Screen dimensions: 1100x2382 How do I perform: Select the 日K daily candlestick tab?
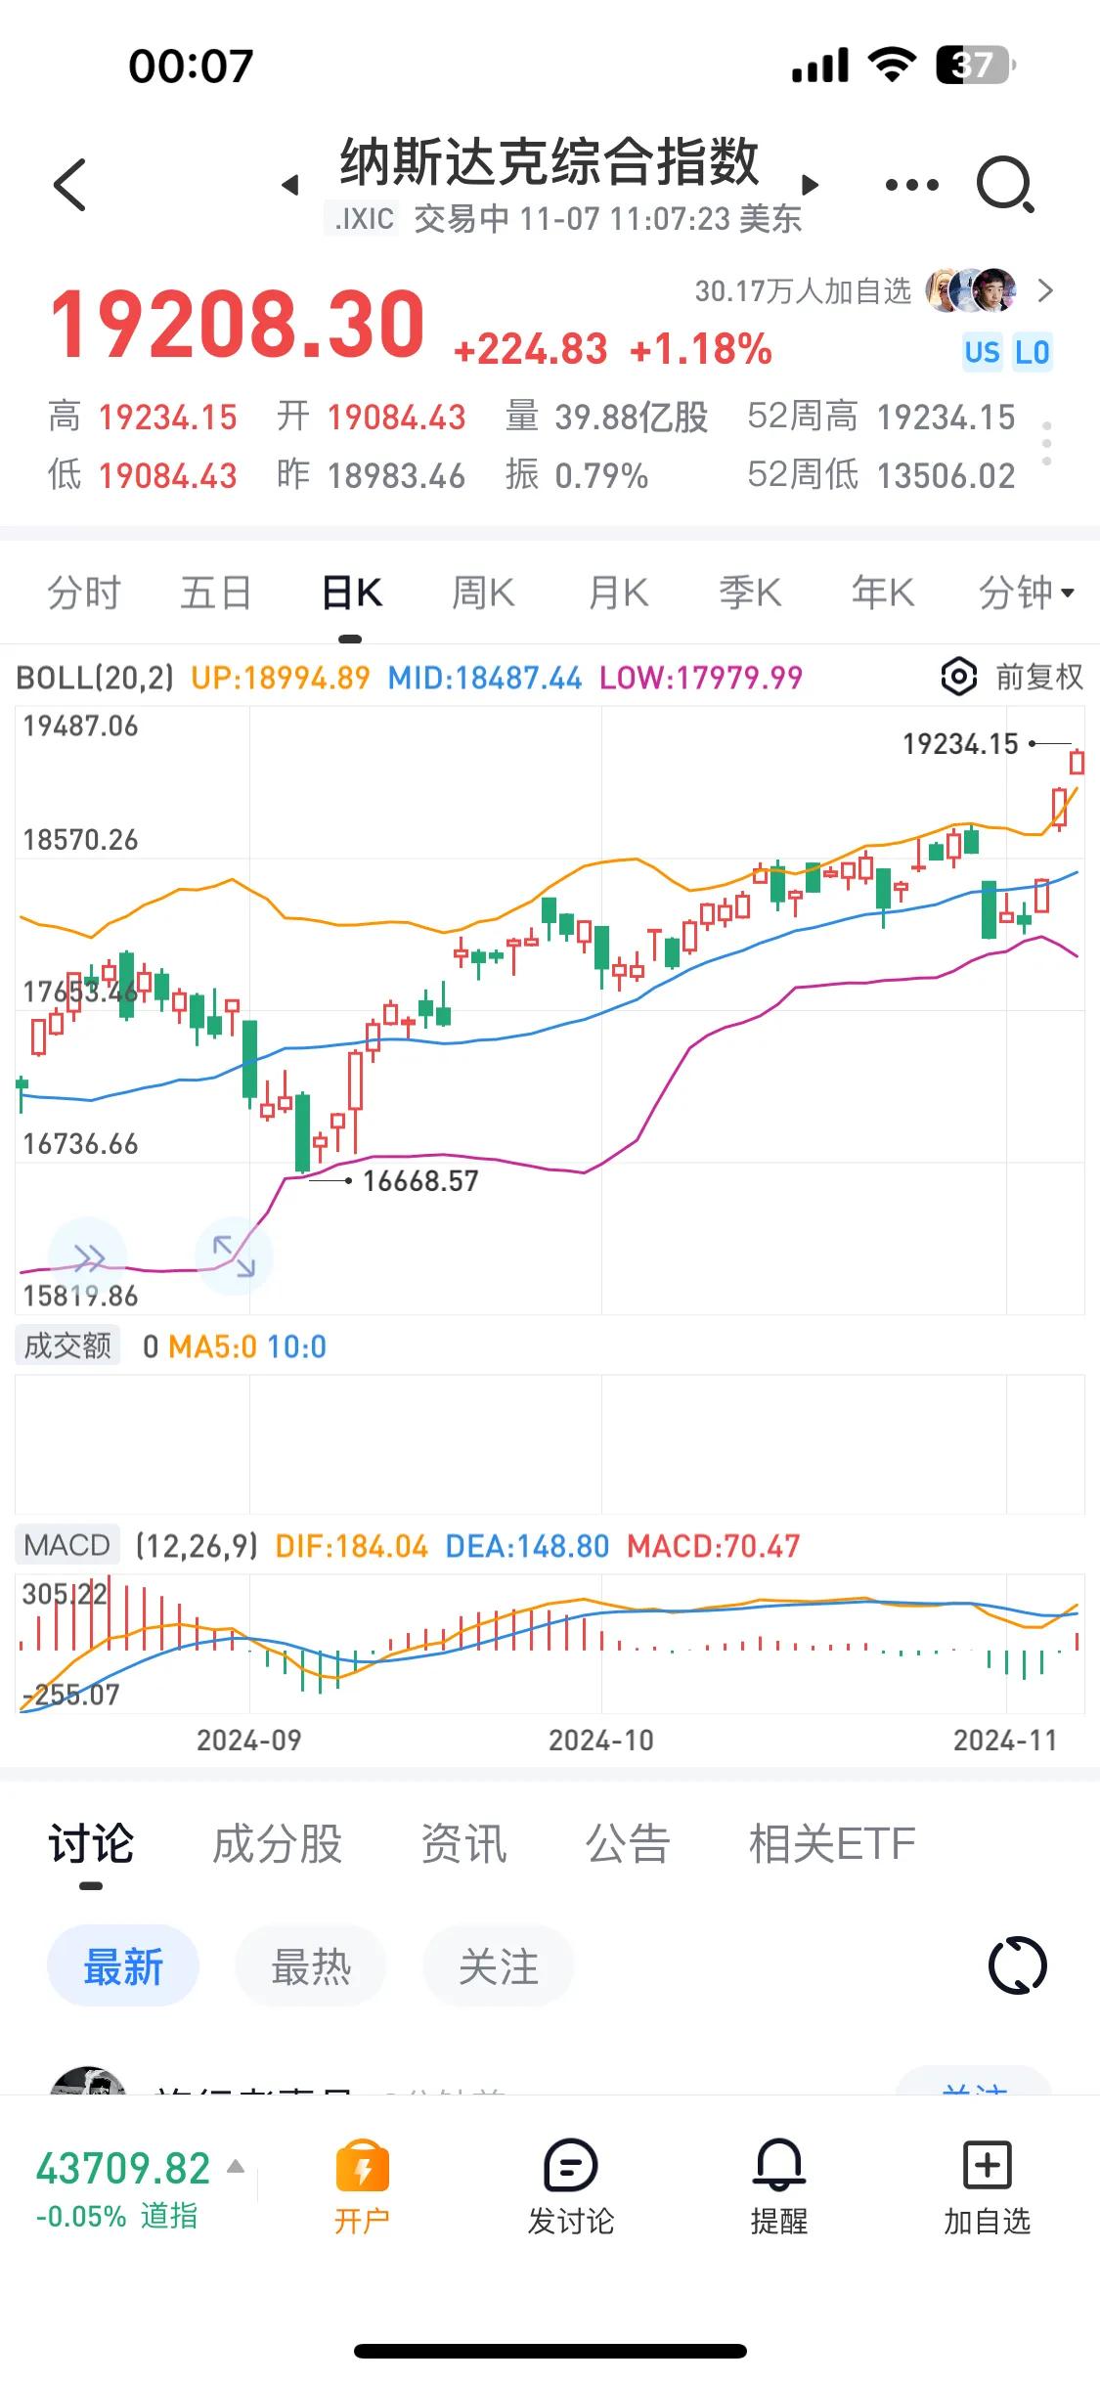352,593
